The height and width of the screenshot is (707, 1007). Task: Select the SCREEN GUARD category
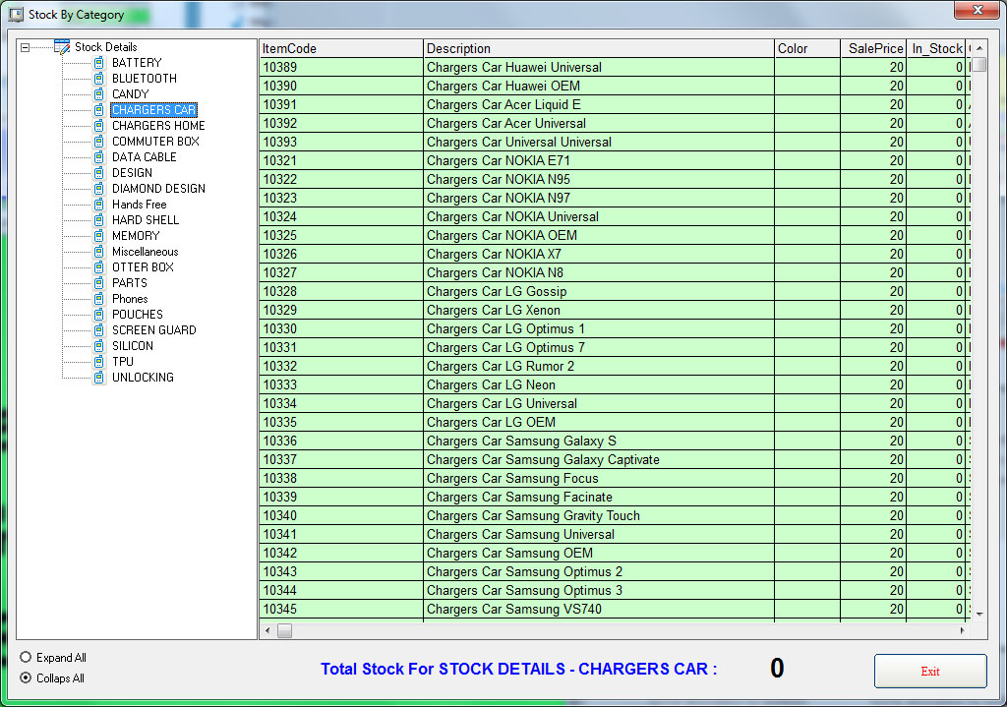tap(154, 330)
